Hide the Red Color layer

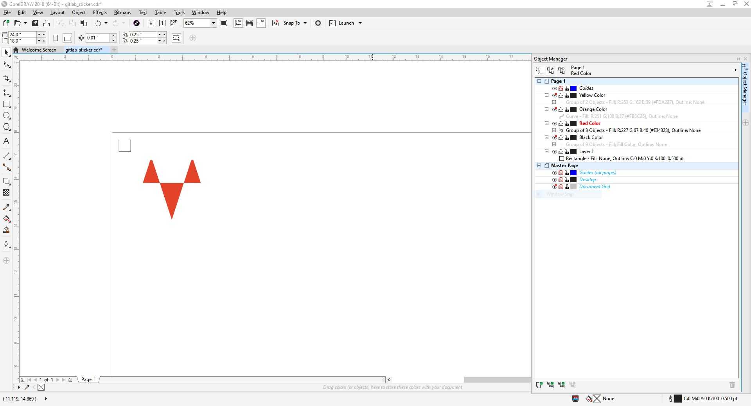coord(554,123)
